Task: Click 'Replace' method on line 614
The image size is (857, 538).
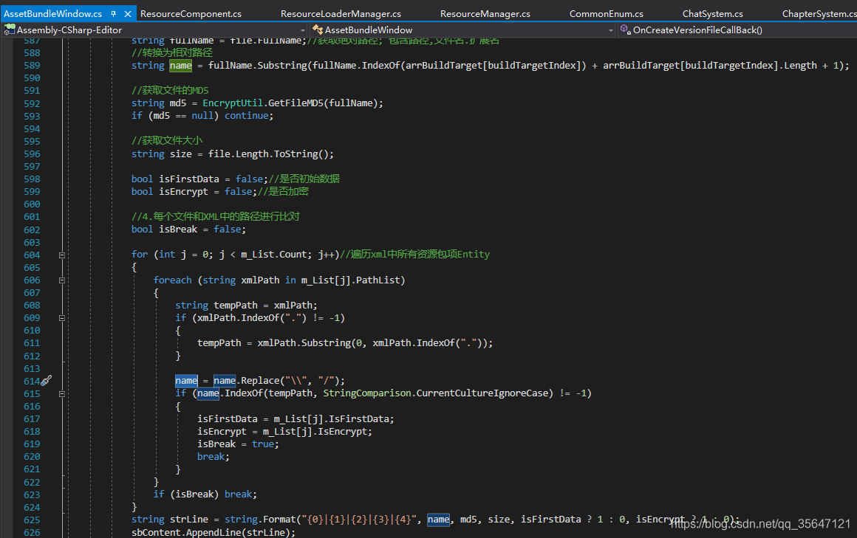Action: click(x=260, y=381)
